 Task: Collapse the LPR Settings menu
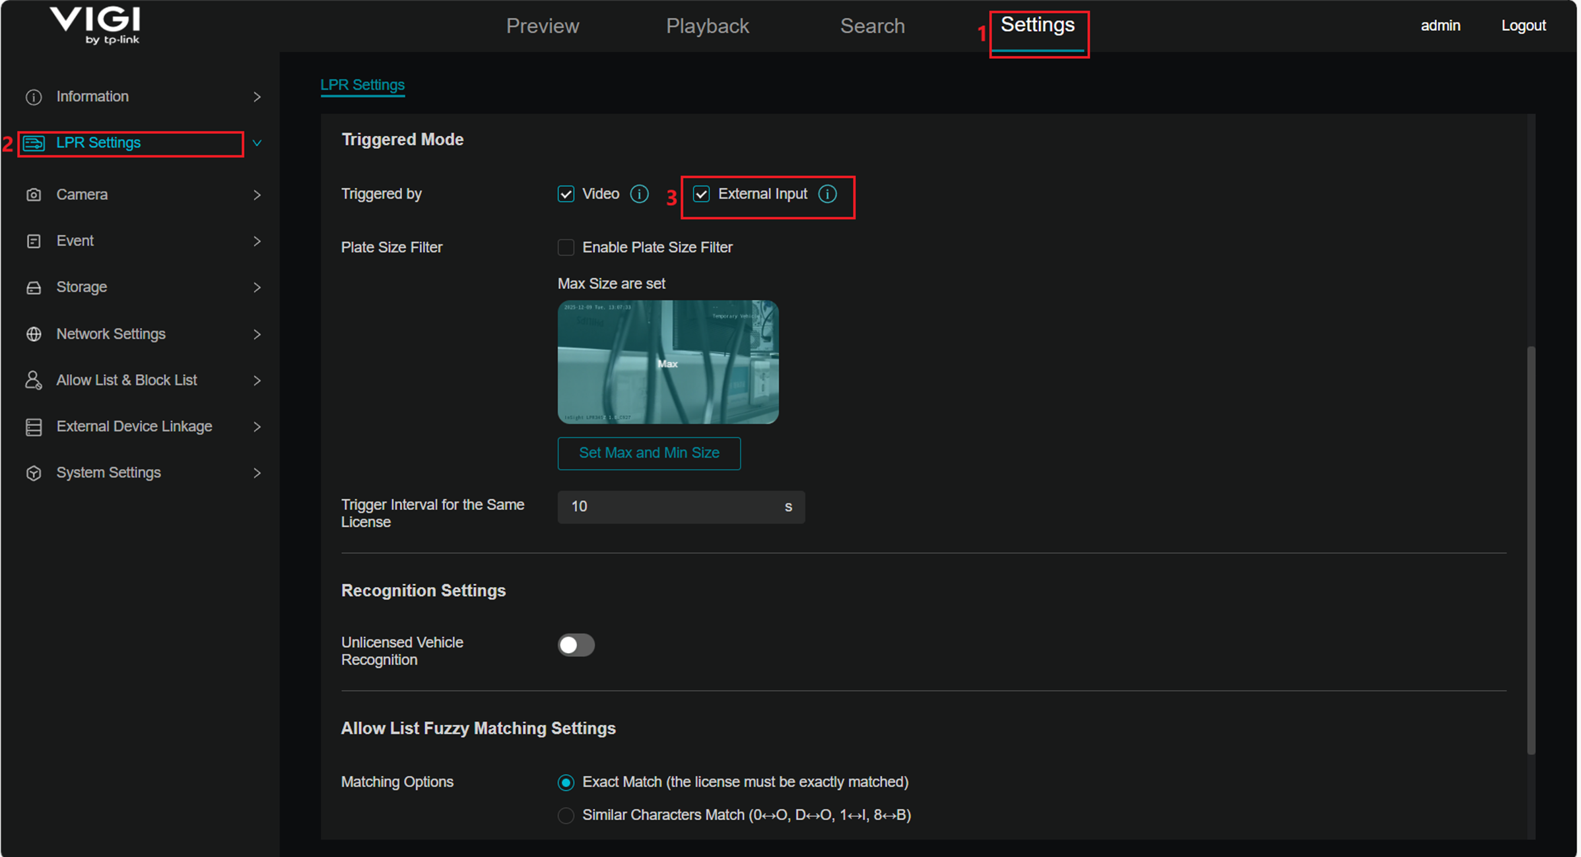tap(257, 143)
